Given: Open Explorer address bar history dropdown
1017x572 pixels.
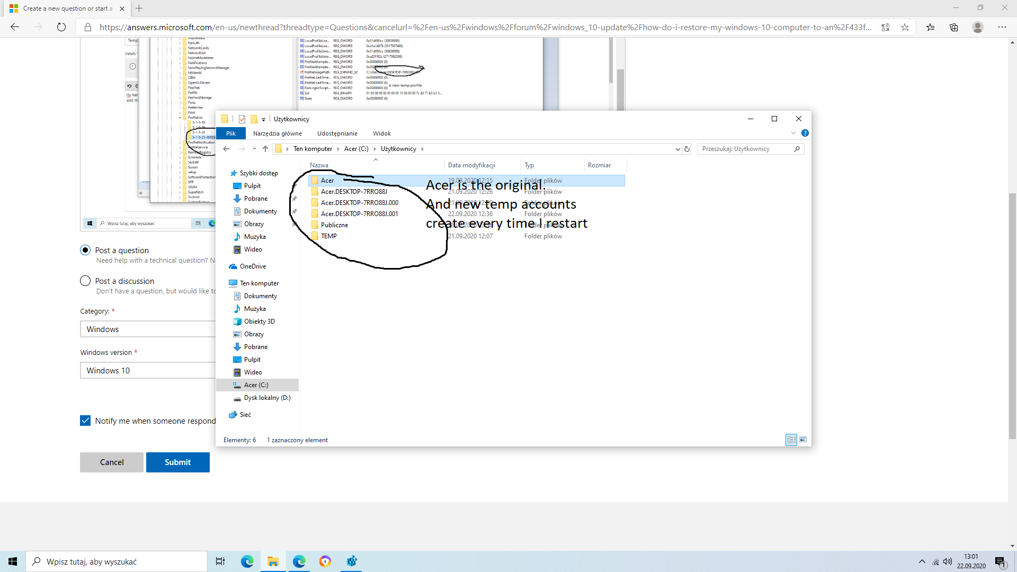Looking at the screenshot, I should tap(677, 149).
